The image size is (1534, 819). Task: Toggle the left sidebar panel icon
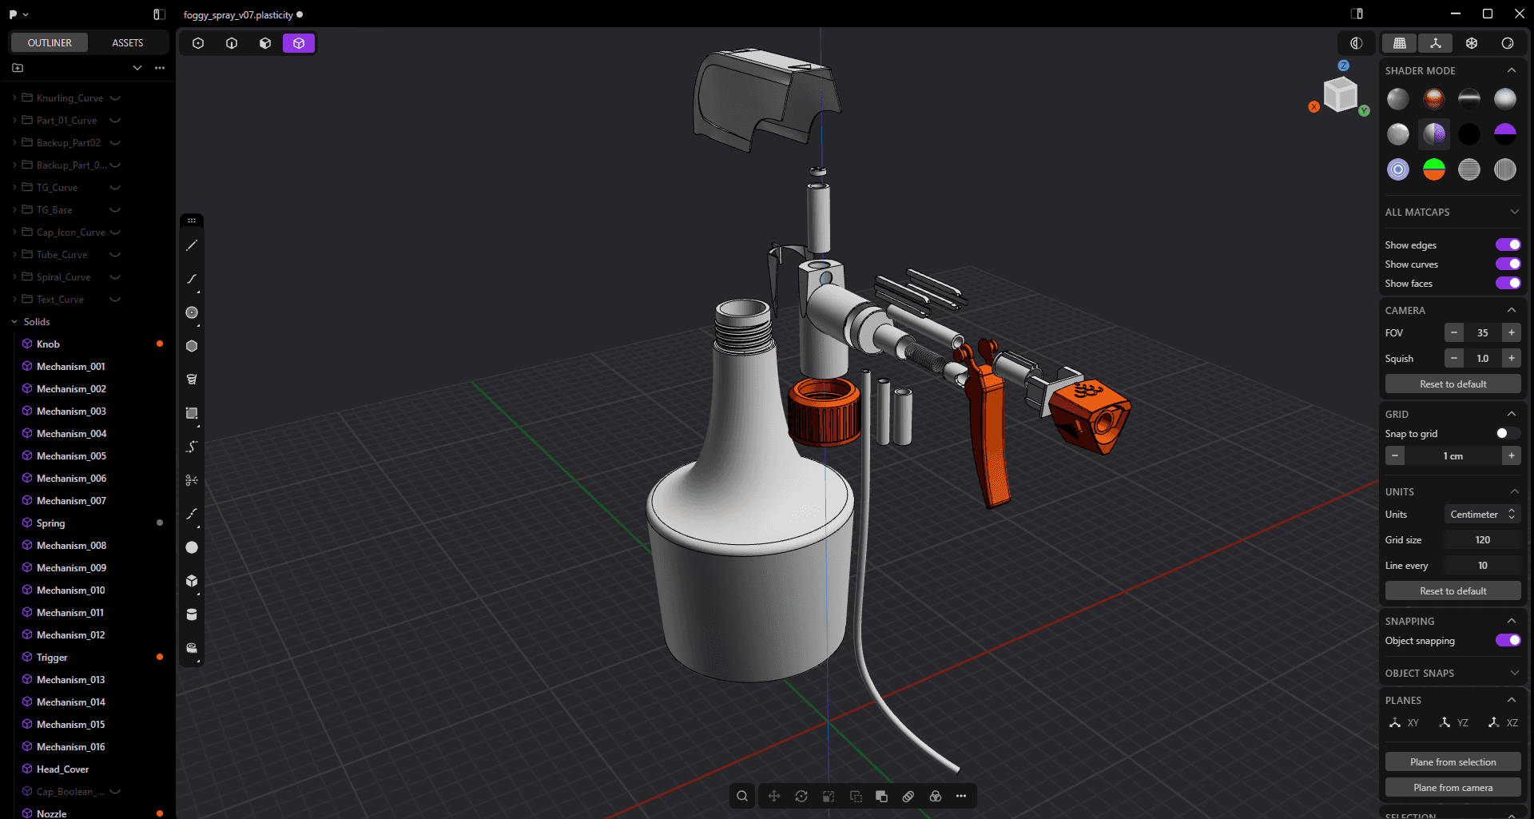coord(159,14)
